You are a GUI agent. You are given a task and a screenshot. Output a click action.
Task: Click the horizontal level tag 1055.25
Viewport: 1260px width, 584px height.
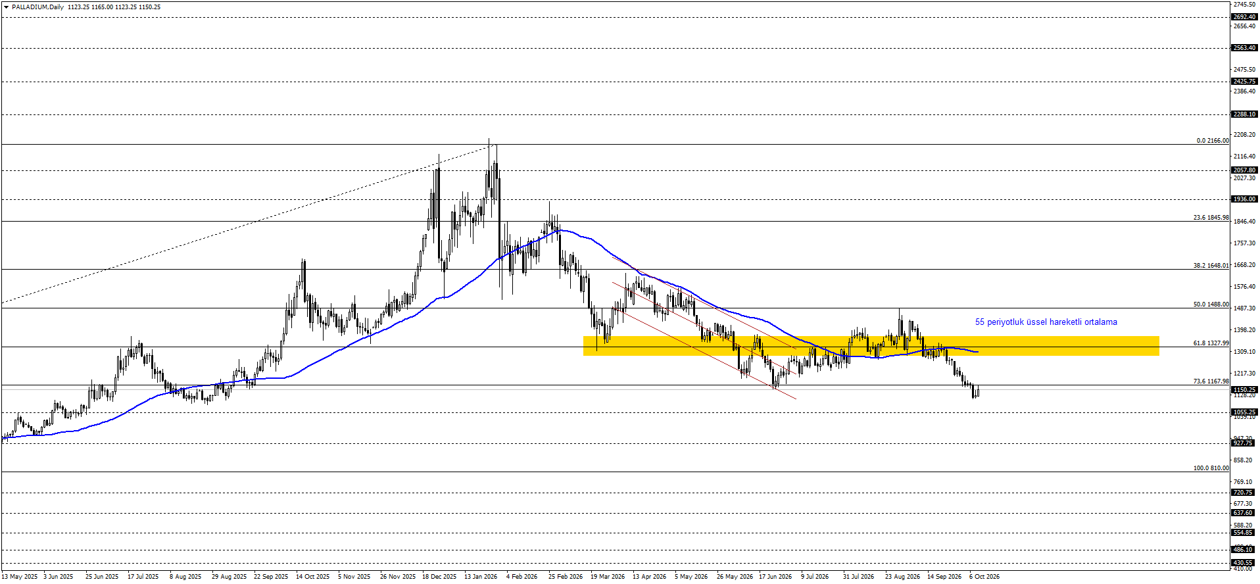pos(1244,412)
